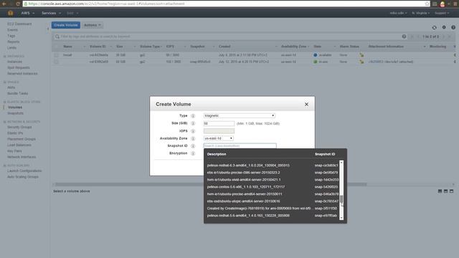Open the Actions dropdown button
Viewport: 459px width, 258px height.
[93, 25]
